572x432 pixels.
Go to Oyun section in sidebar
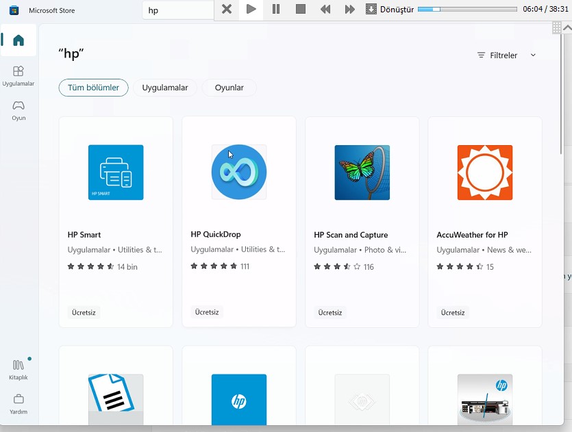[18, 110]
